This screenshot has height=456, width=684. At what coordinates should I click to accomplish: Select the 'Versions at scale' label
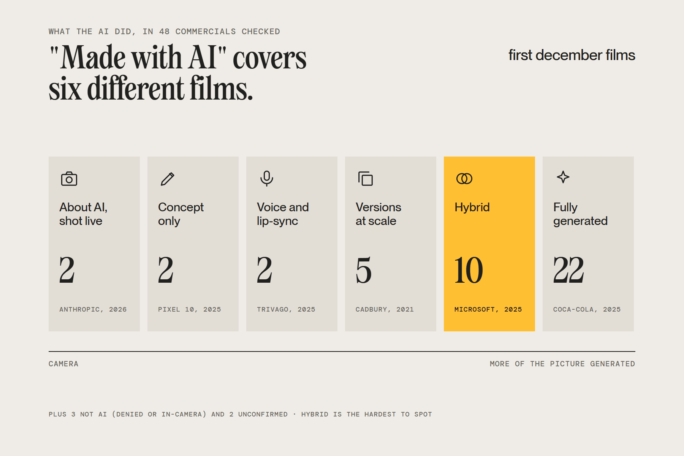[x=378, y=214]
